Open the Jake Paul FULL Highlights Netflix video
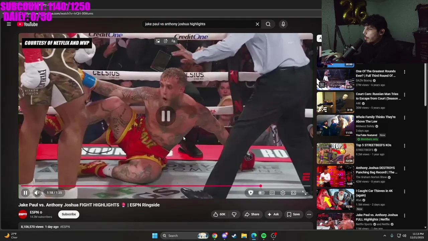 [377, 217]
